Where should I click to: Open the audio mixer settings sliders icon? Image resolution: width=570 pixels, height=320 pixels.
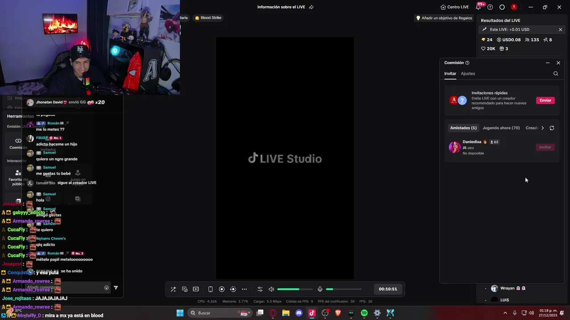pos(260,289)
